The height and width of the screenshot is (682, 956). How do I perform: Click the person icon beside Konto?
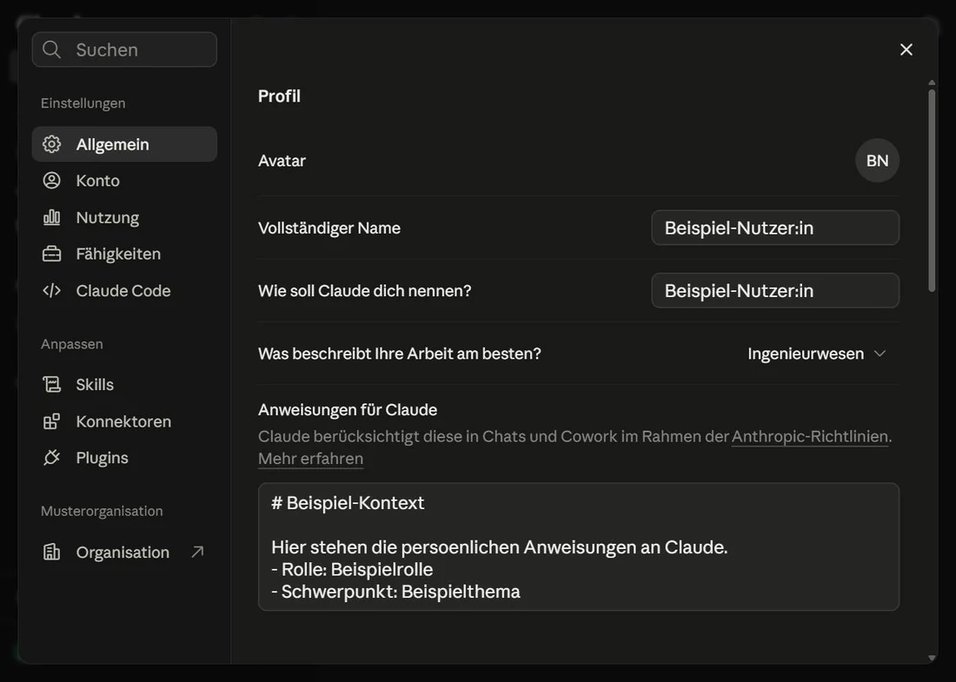tap(52, 181)
